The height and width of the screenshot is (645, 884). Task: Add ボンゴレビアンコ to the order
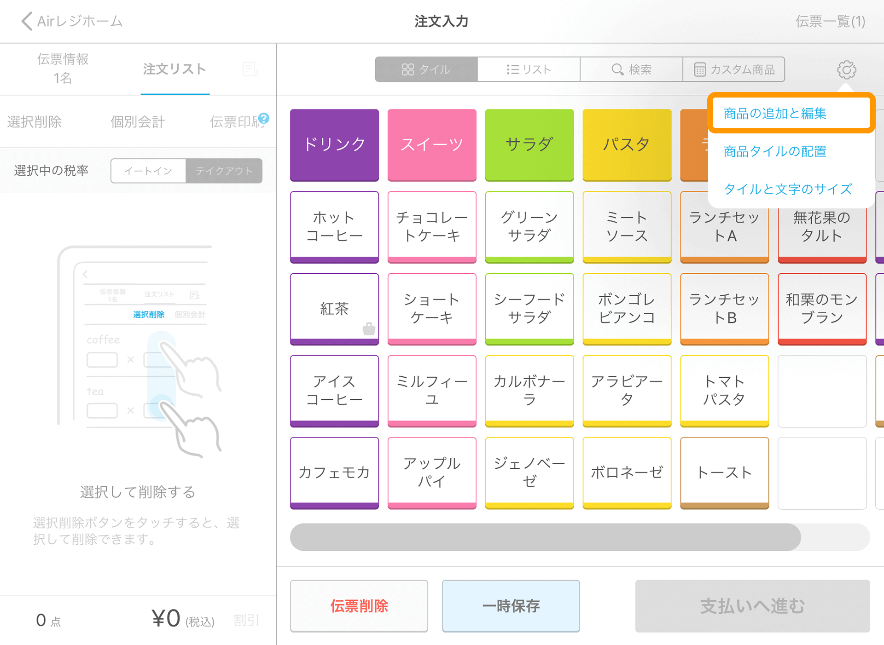tap(627, 309)
